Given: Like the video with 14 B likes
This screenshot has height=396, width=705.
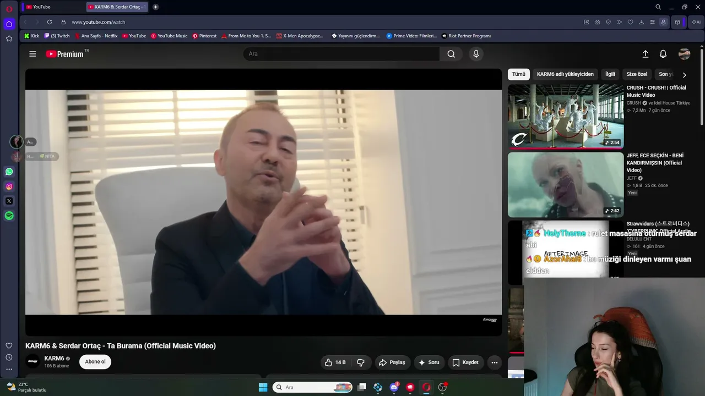Looking at the screenshot, I should pos(335,362).
